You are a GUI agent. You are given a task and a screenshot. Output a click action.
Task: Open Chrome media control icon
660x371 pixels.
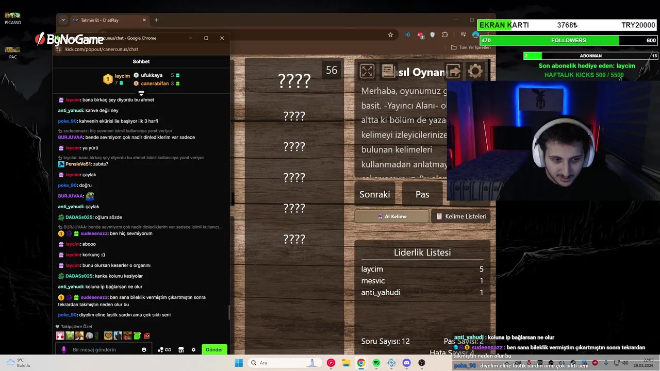pos(463,35)
